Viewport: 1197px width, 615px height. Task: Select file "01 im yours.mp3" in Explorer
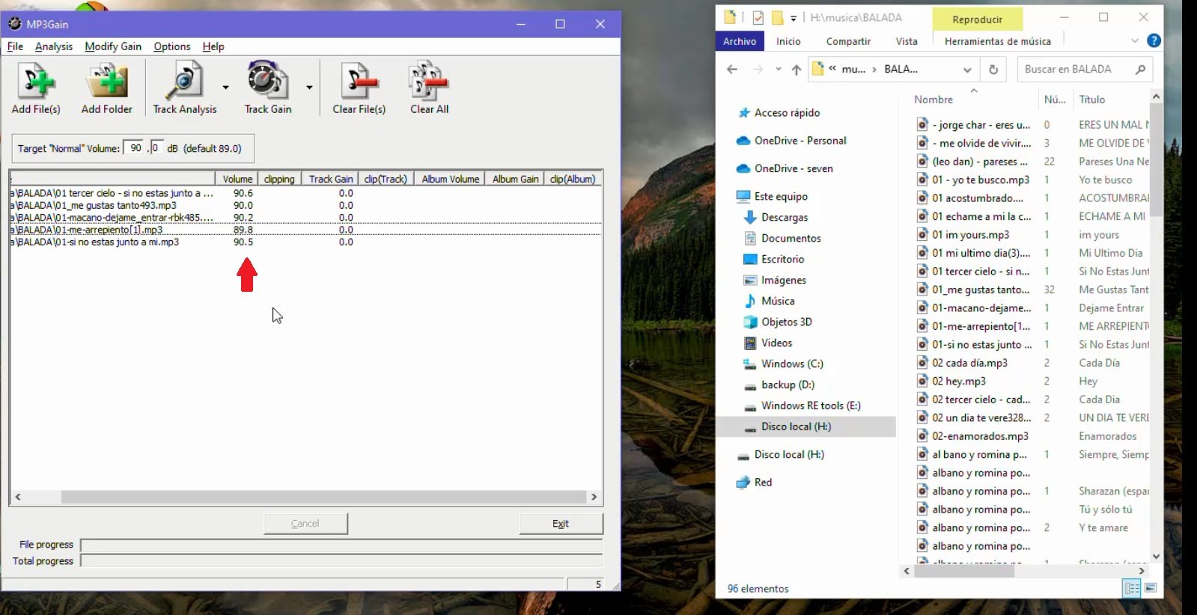click(970, 235)
